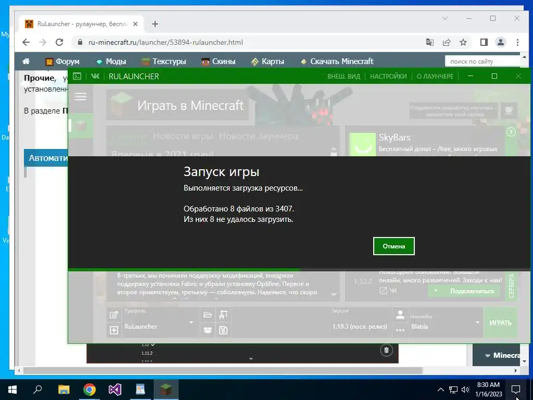The image size is (533, 400).
Task: Click the user account silhouette icon
Action: coord(400,315)
